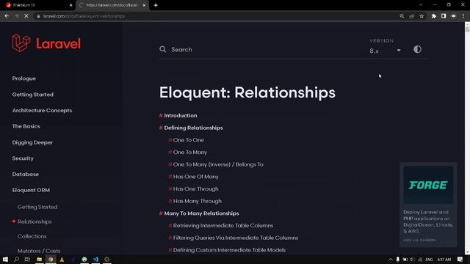The width and height of the screenshot is (470, 264).
Task: Open the Extensions puzzle icon
Action: 434,16
